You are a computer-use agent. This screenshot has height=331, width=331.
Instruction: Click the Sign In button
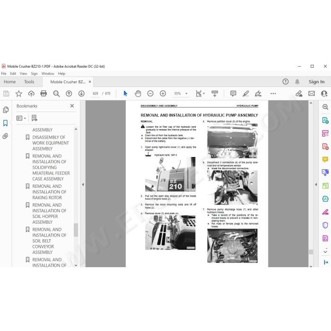316,82
